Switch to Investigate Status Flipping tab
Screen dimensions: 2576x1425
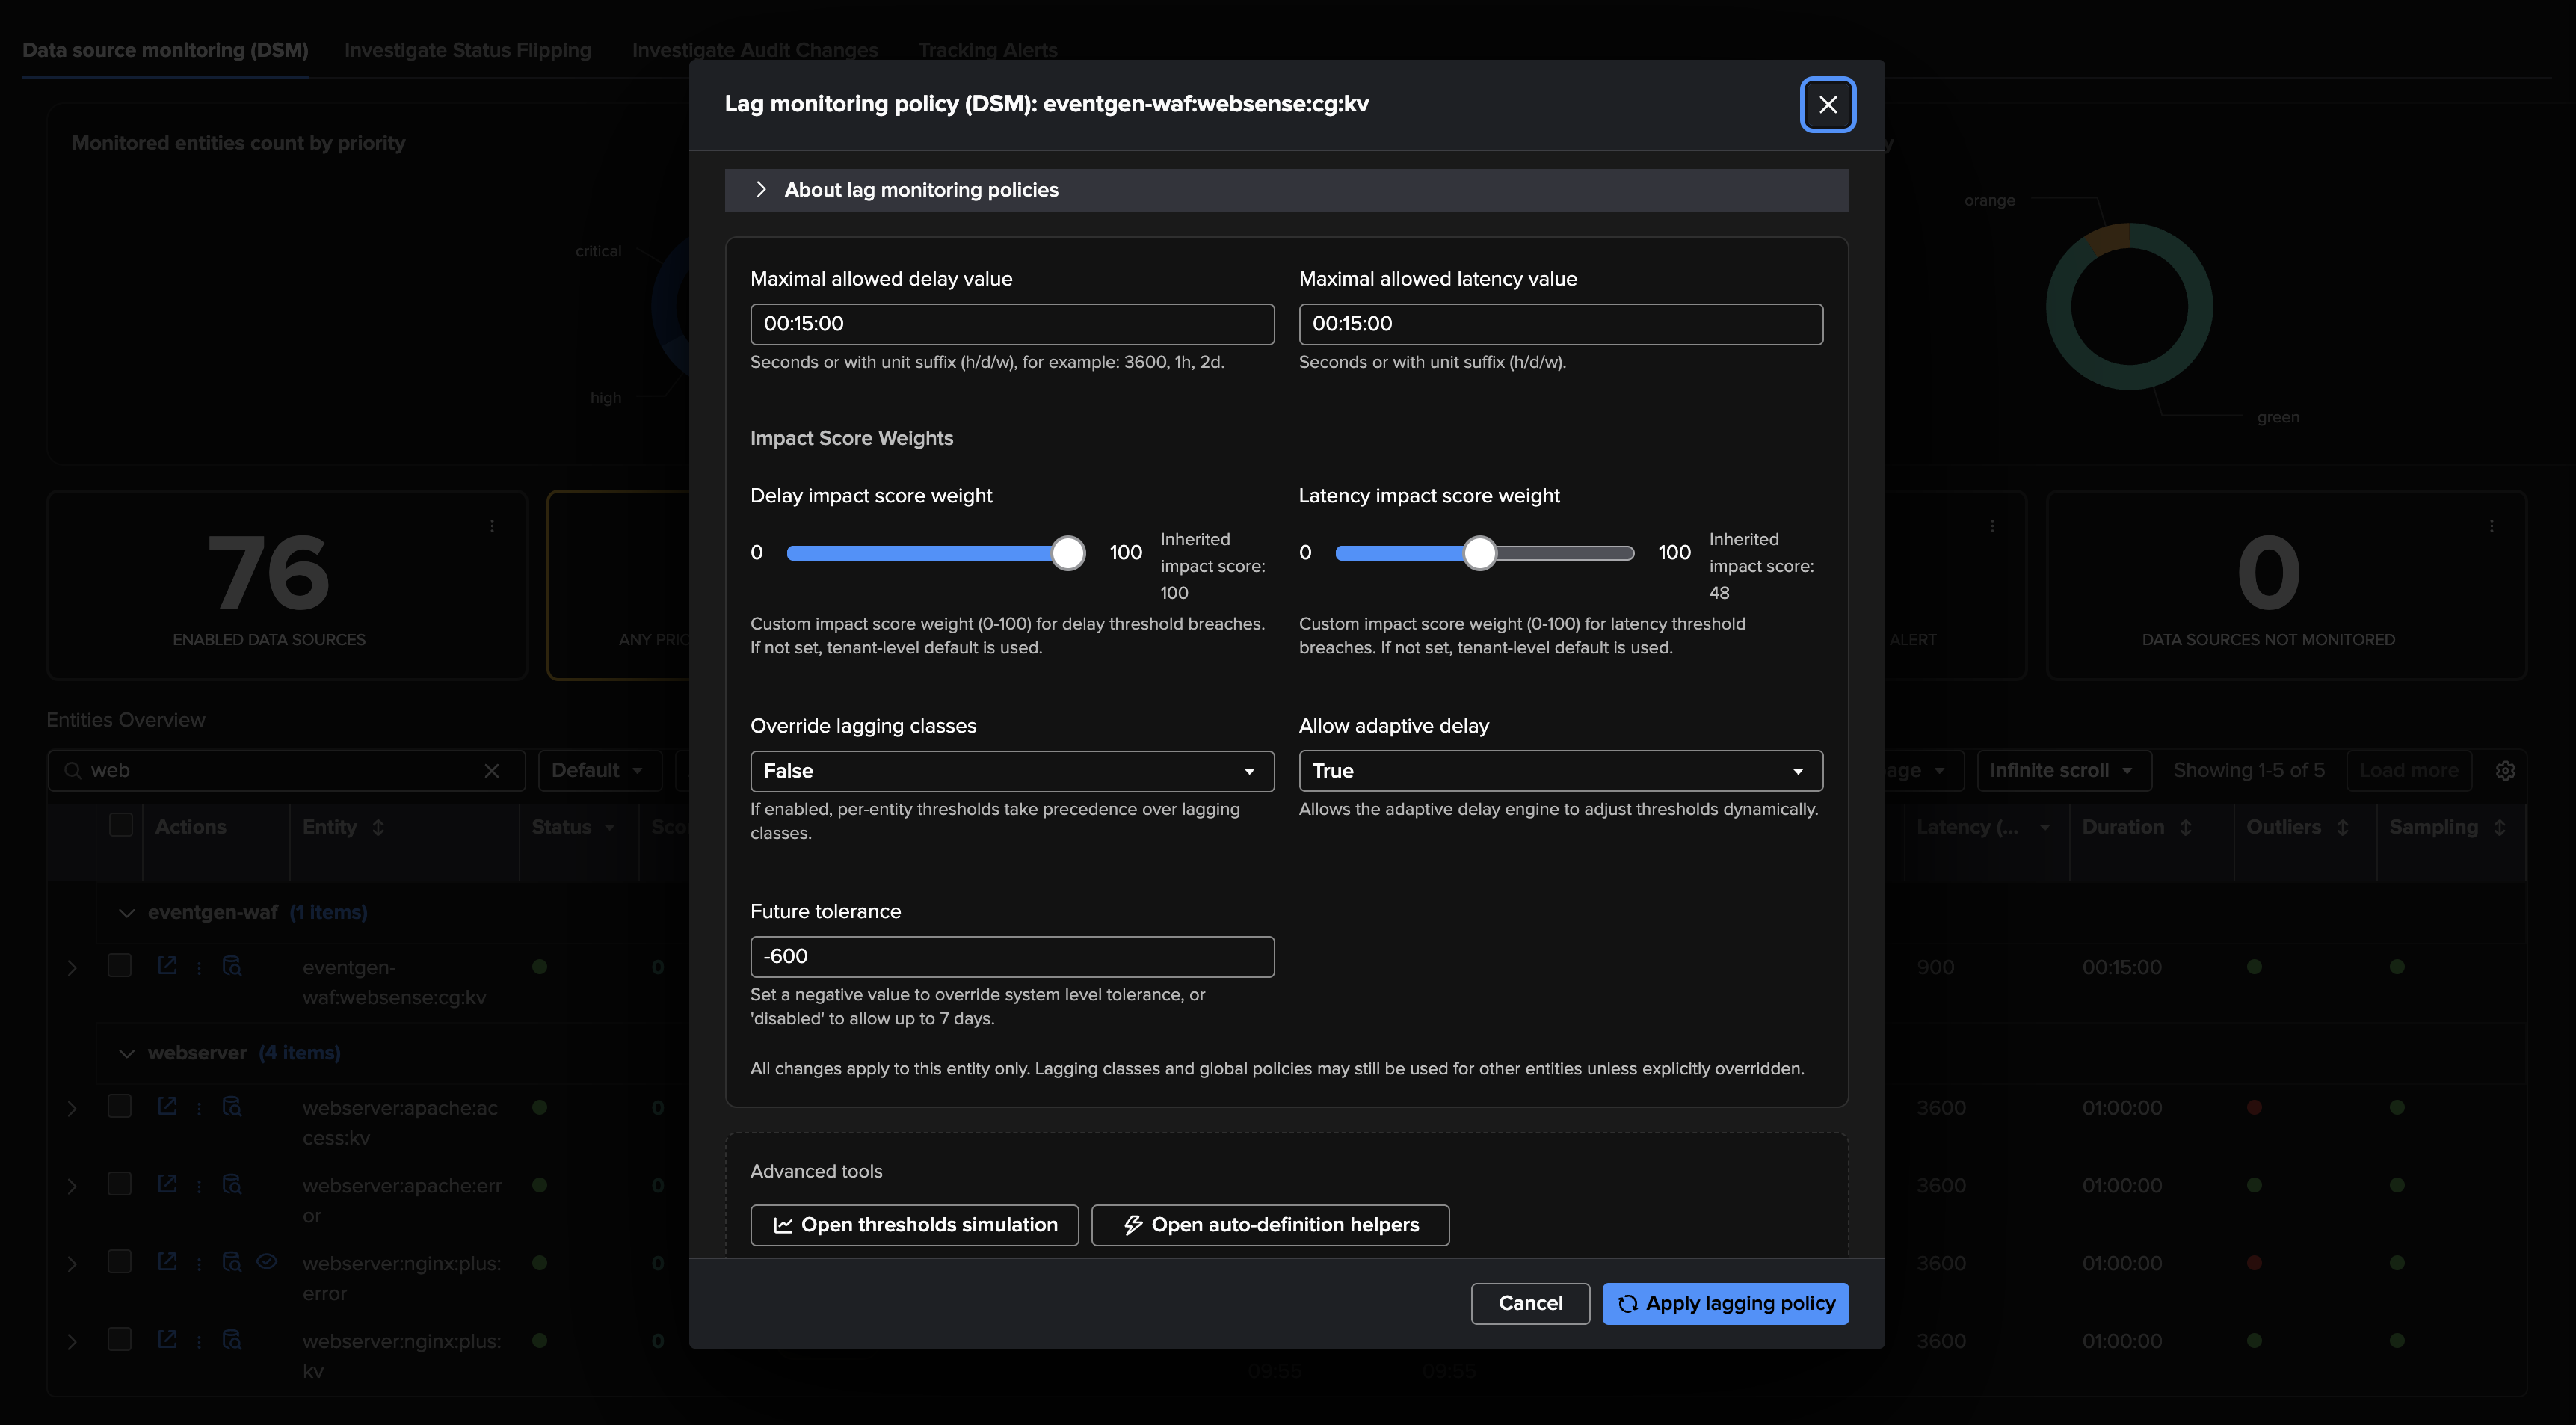(x=467, y=50)
